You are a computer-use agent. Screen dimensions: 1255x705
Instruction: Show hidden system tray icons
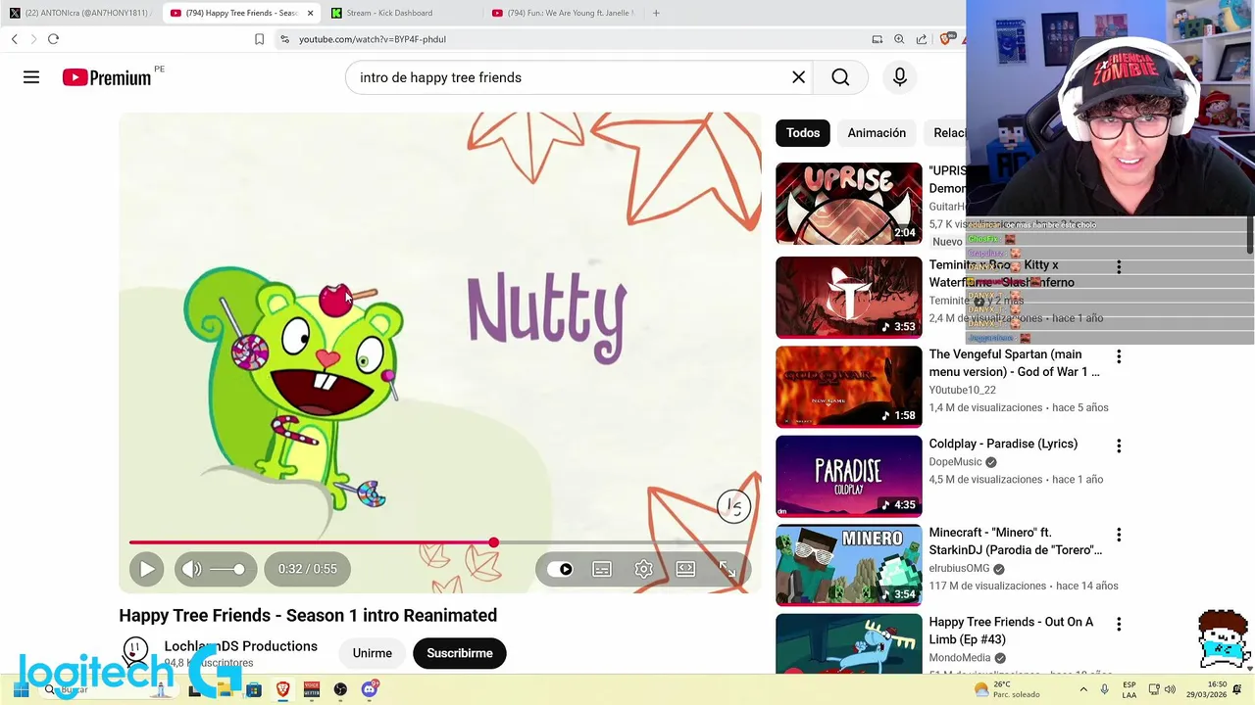[x=1083, y=690]
